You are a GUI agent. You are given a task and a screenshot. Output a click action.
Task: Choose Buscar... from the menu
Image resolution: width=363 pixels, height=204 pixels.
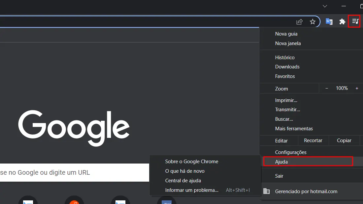[x=312, y=119]
